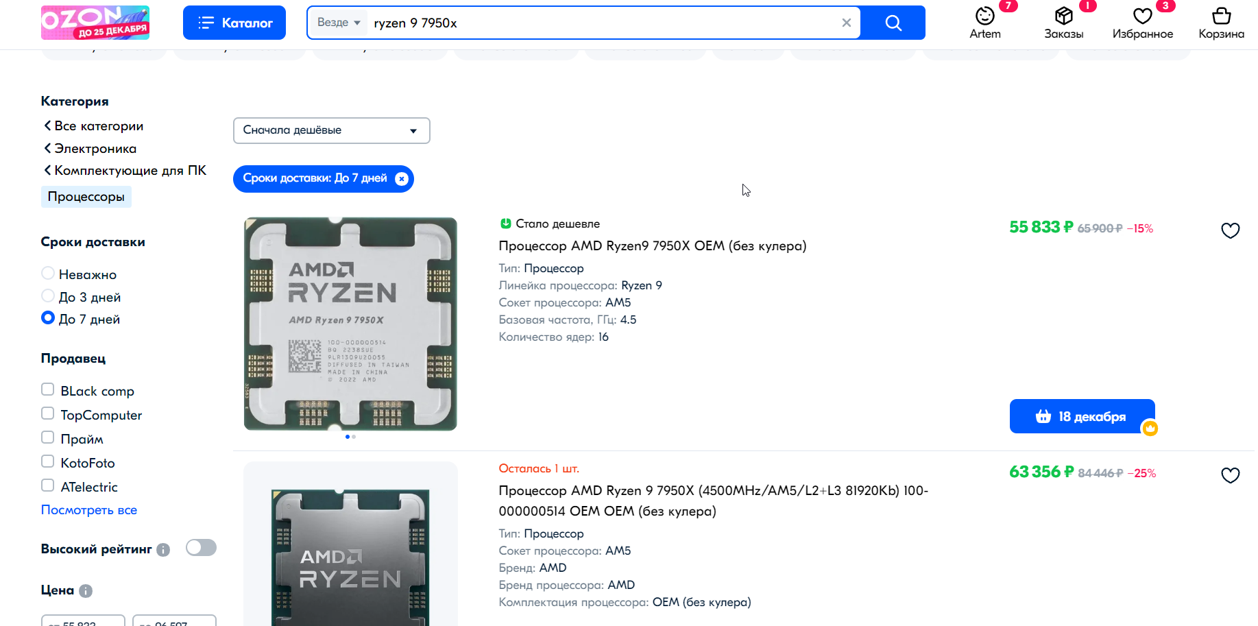Viewport: 1258px width, 626px height.
Task: Run search with magnifier button
Action: [893, 23]
